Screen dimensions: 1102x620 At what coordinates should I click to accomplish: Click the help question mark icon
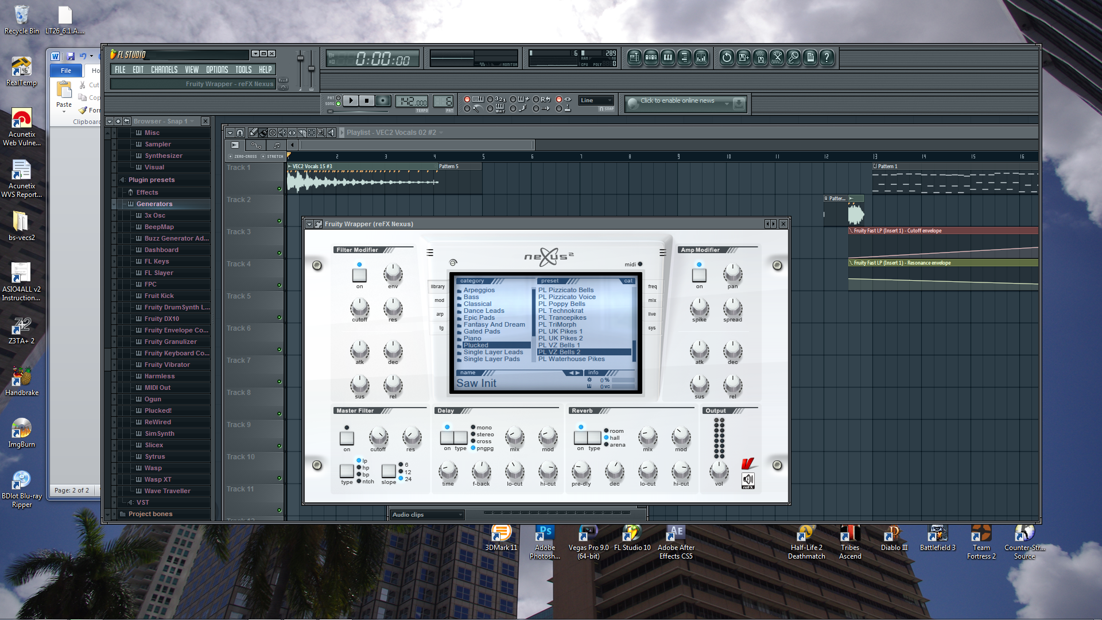pos(826,57)
